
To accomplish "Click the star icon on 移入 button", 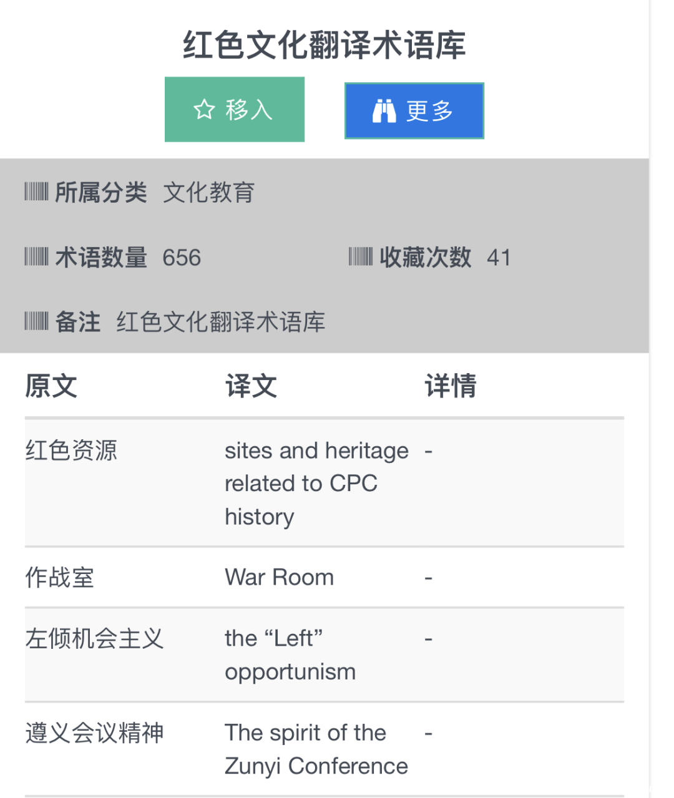I will coord(204,110).
